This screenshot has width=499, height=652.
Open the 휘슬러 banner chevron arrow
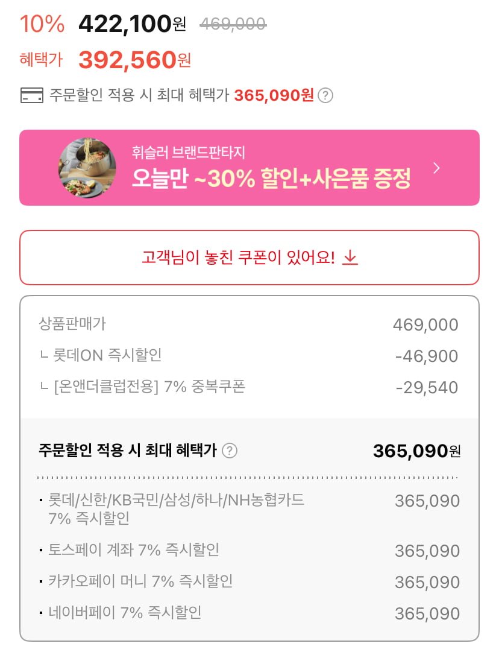pos(437,168)
